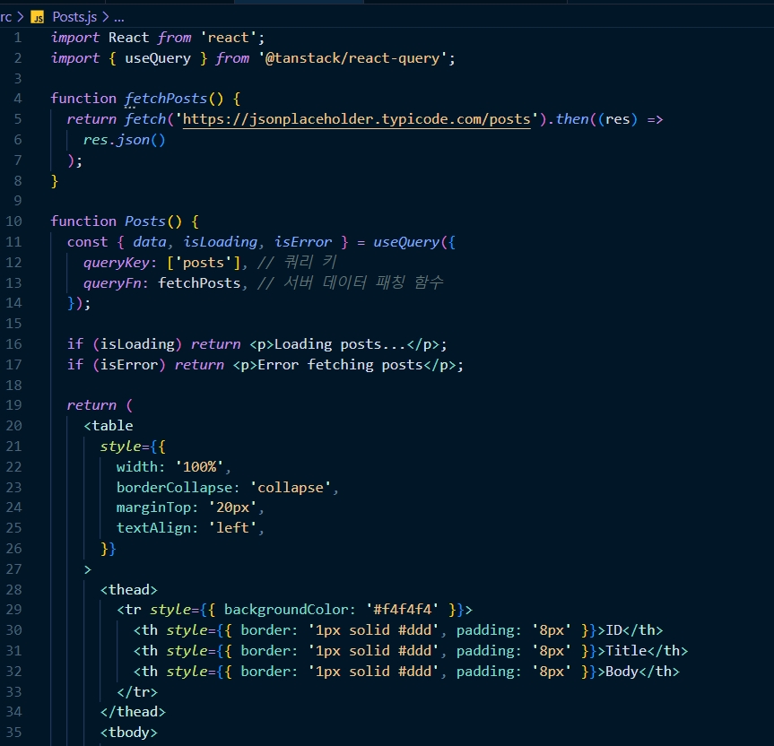774x746 pixels.
Task: Click the 'react' import string on line 1
Action: 228,38
